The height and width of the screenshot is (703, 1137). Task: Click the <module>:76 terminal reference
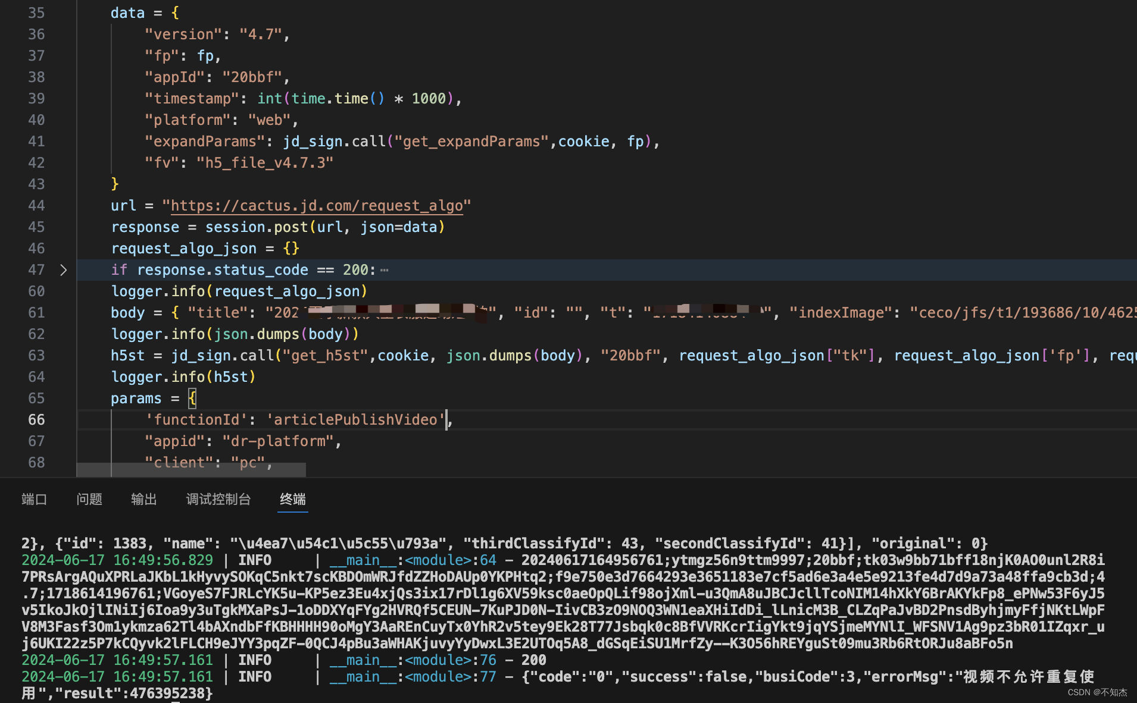click(451, 660)
